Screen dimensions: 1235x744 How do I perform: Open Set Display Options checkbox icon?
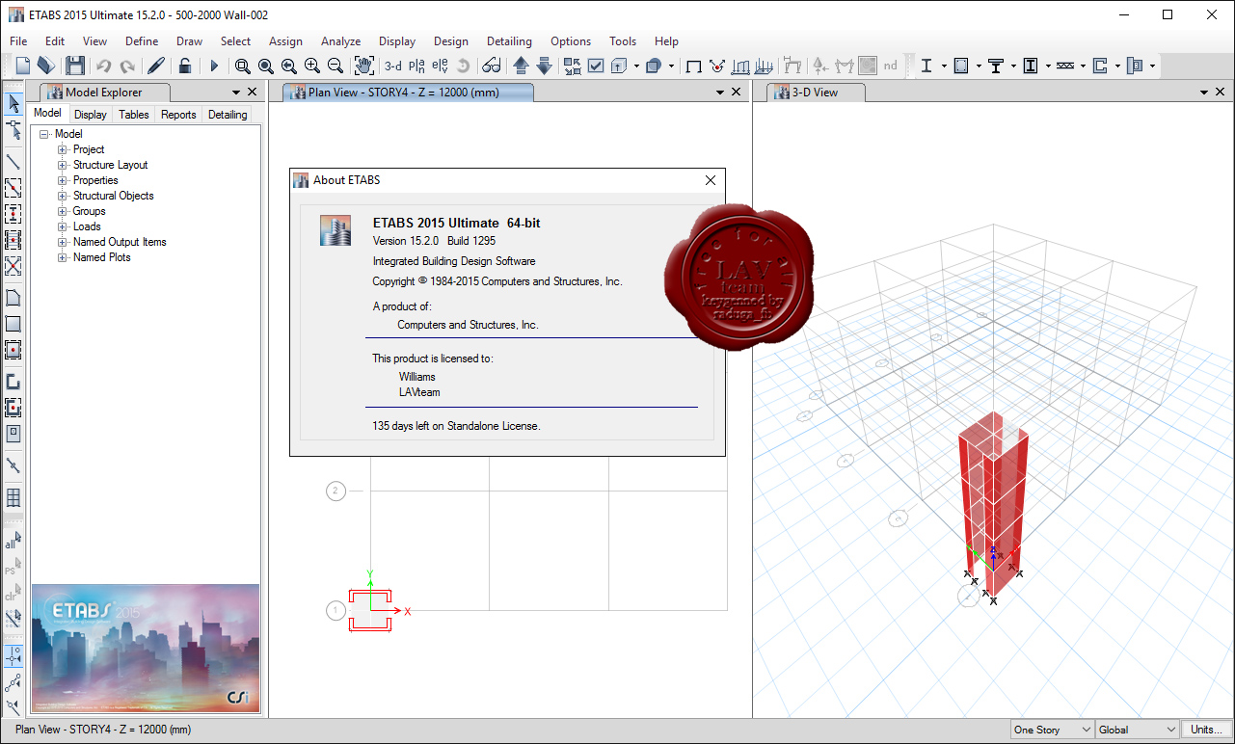click(x=596, y=66)
